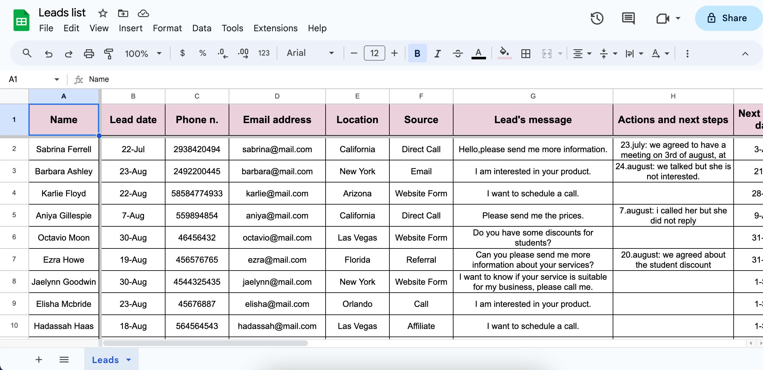Format selection as percent
The width and height of the screenshot is (763, 370).
coord(202,53)
